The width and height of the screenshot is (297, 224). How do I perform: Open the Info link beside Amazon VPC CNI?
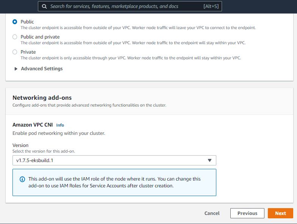pyautogui.click(x=60, y=125)
